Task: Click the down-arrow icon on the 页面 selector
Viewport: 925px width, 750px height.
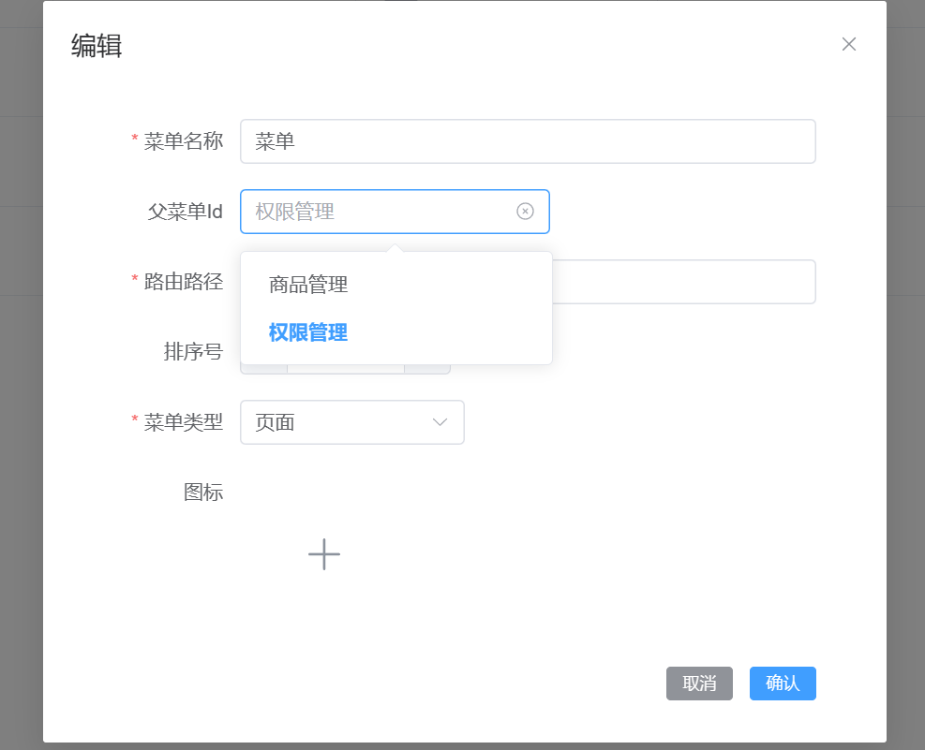Action: 439,422
